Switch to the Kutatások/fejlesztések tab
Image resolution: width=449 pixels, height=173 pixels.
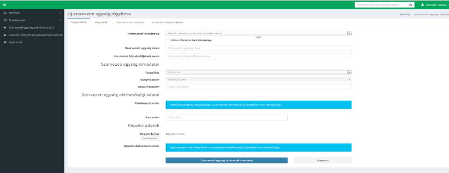[x=167, y=22]
